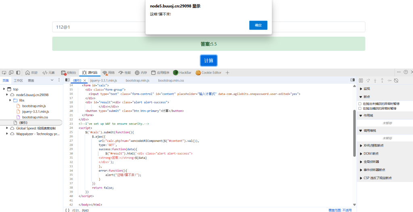This screenshot has height=212, width=413.
Task: Select the 页面 page navigator tab
Action: pos(6,80)
